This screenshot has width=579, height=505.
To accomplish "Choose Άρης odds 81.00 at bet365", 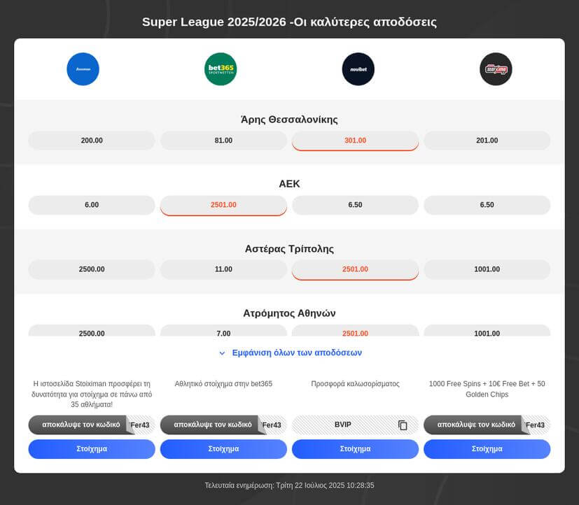I will tap(223, 141).
